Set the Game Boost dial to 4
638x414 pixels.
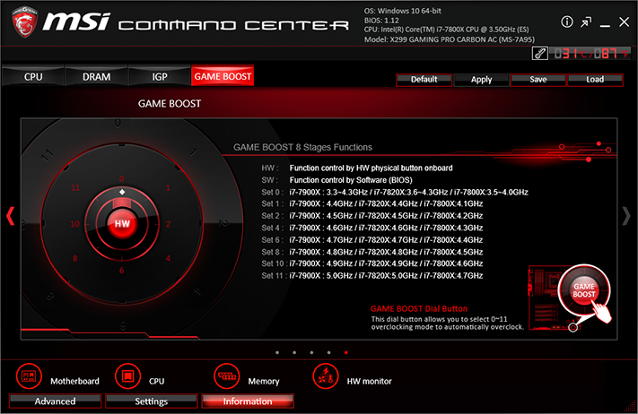[168, 258]
